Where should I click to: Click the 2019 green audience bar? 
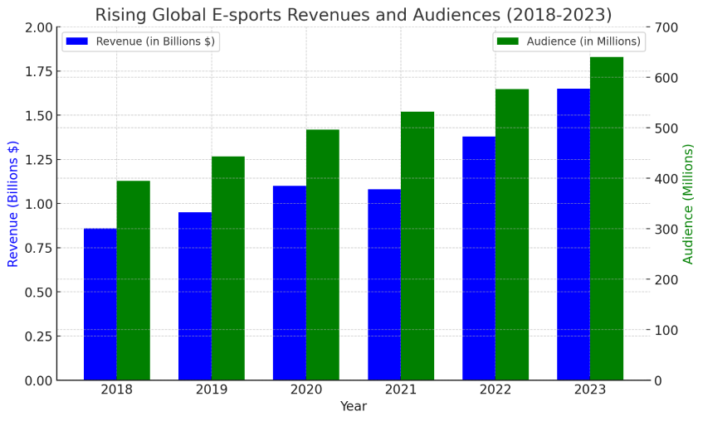coord(227,268)
